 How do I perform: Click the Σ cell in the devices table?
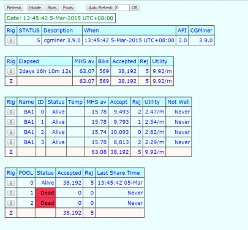(x=11, y=152)
